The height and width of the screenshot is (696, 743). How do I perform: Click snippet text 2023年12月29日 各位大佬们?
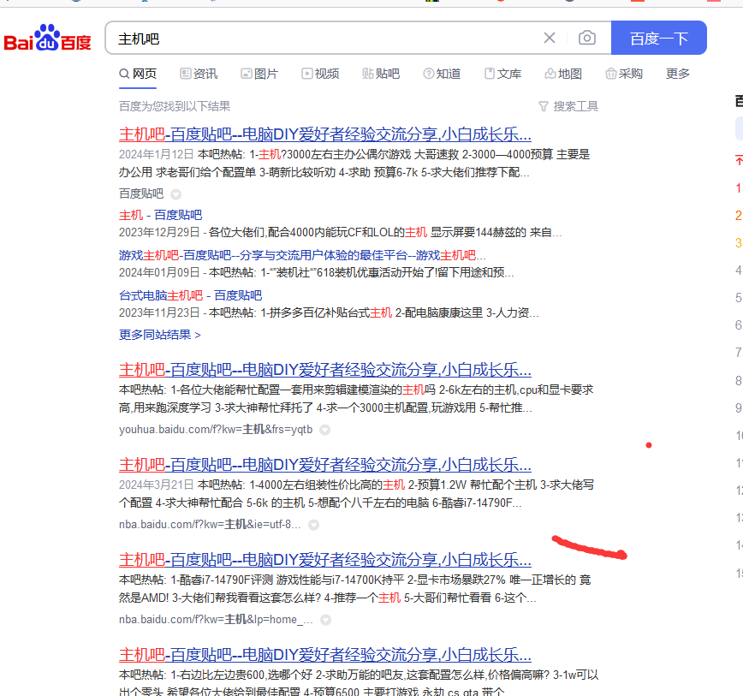340,233
